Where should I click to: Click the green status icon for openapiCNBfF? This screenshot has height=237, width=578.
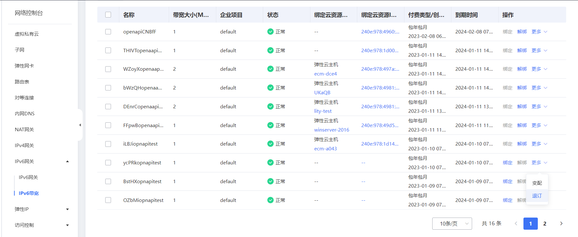[270, 32]
